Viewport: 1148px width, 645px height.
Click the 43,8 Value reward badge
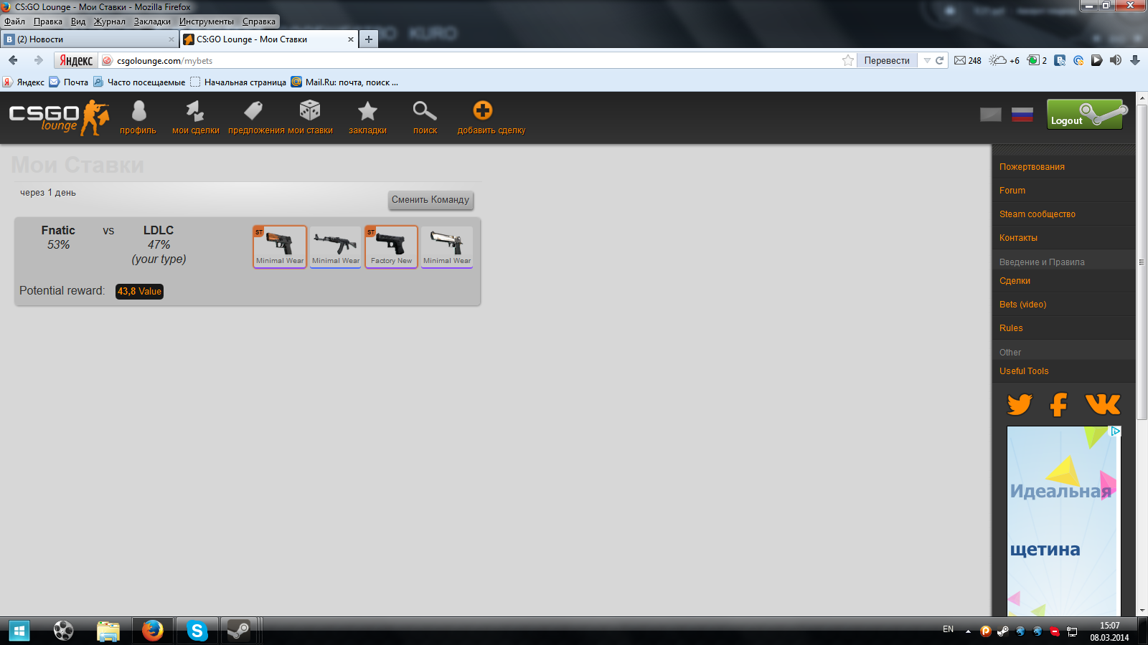139,292
